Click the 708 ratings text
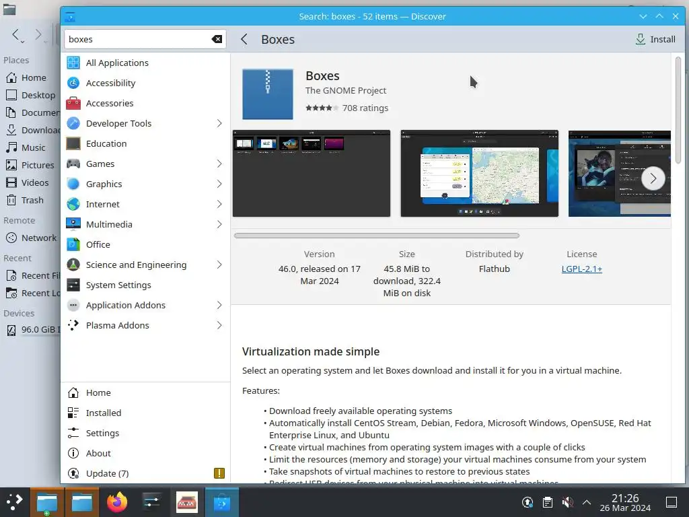 [x=365, y=108]
